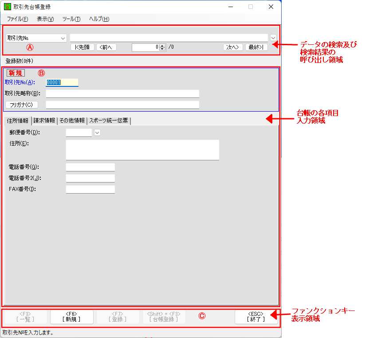This screenshot has width=377, height=338.
Task: Click the FAX番号(I) input field
Action: pos(90,190)
